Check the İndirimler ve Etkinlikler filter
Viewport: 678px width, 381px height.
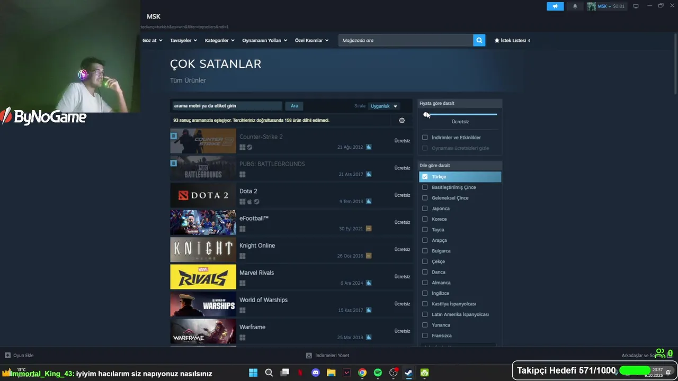click(425, 138)
